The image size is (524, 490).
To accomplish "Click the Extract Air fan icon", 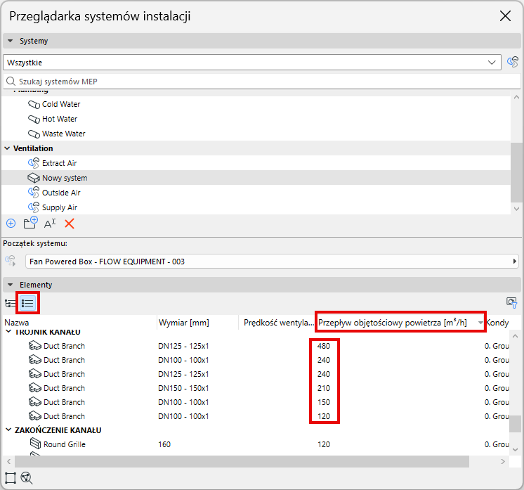I will pos(34,163).
